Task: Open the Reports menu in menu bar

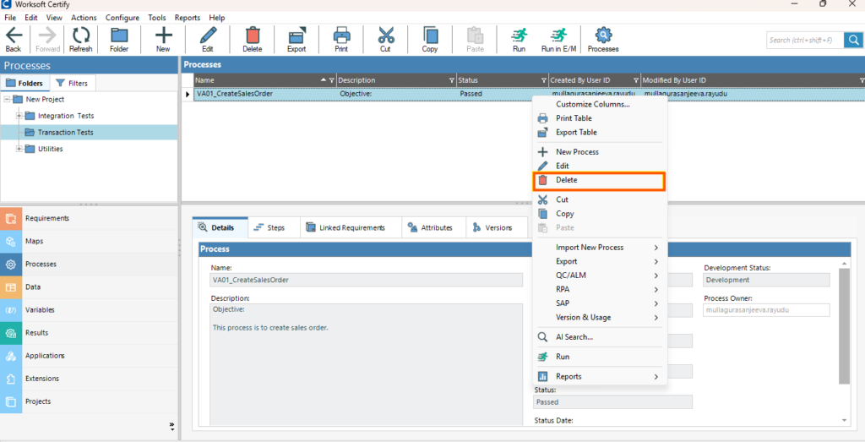Action: 188,18
